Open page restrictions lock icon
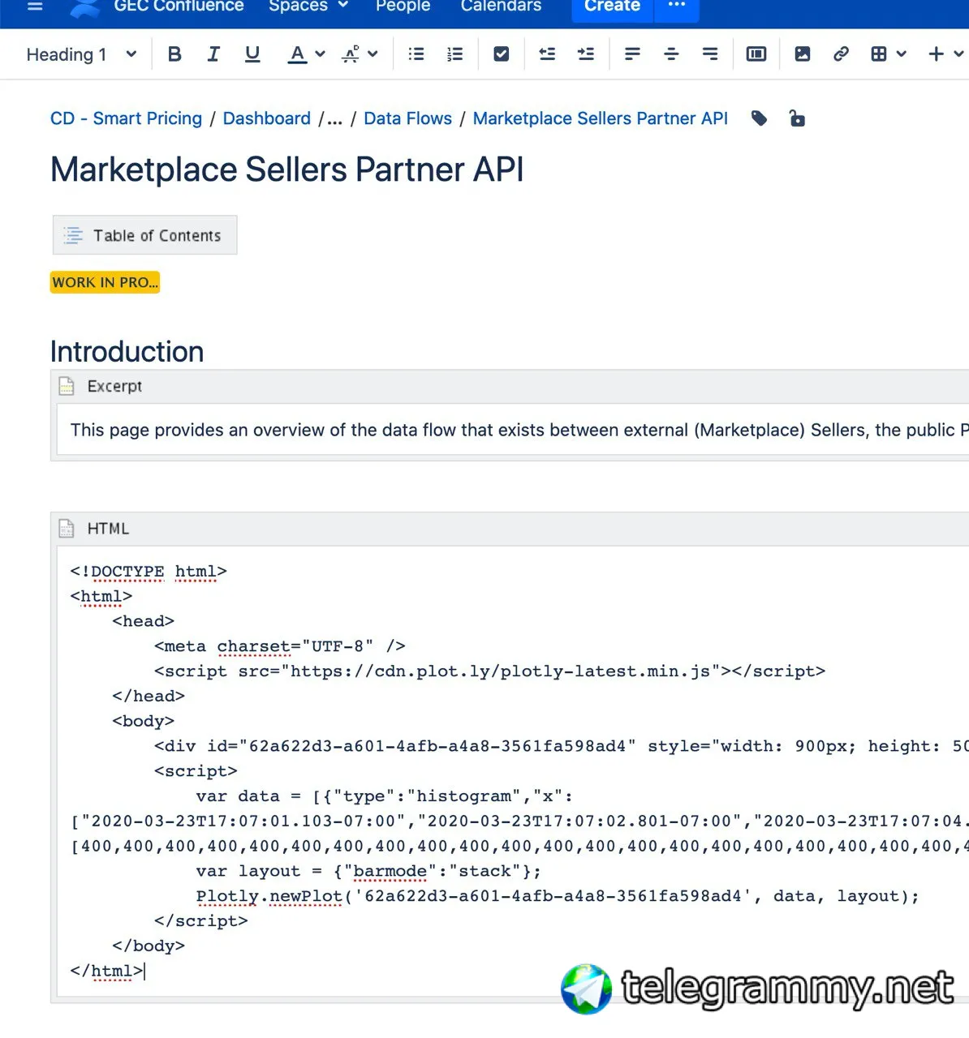The image size is (969, 1038). (797, 118)
